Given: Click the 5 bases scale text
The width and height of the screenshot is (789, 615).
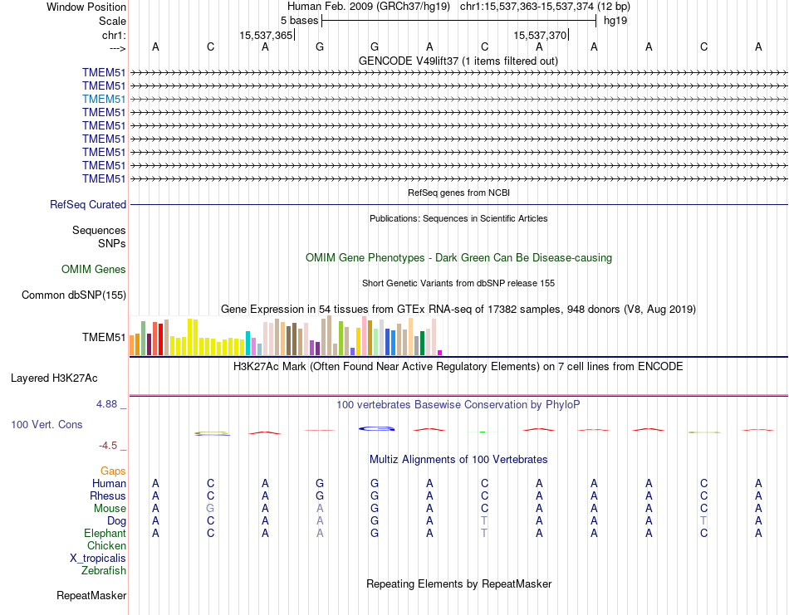Looking at the screenshot, I should [x=299, y=21].
